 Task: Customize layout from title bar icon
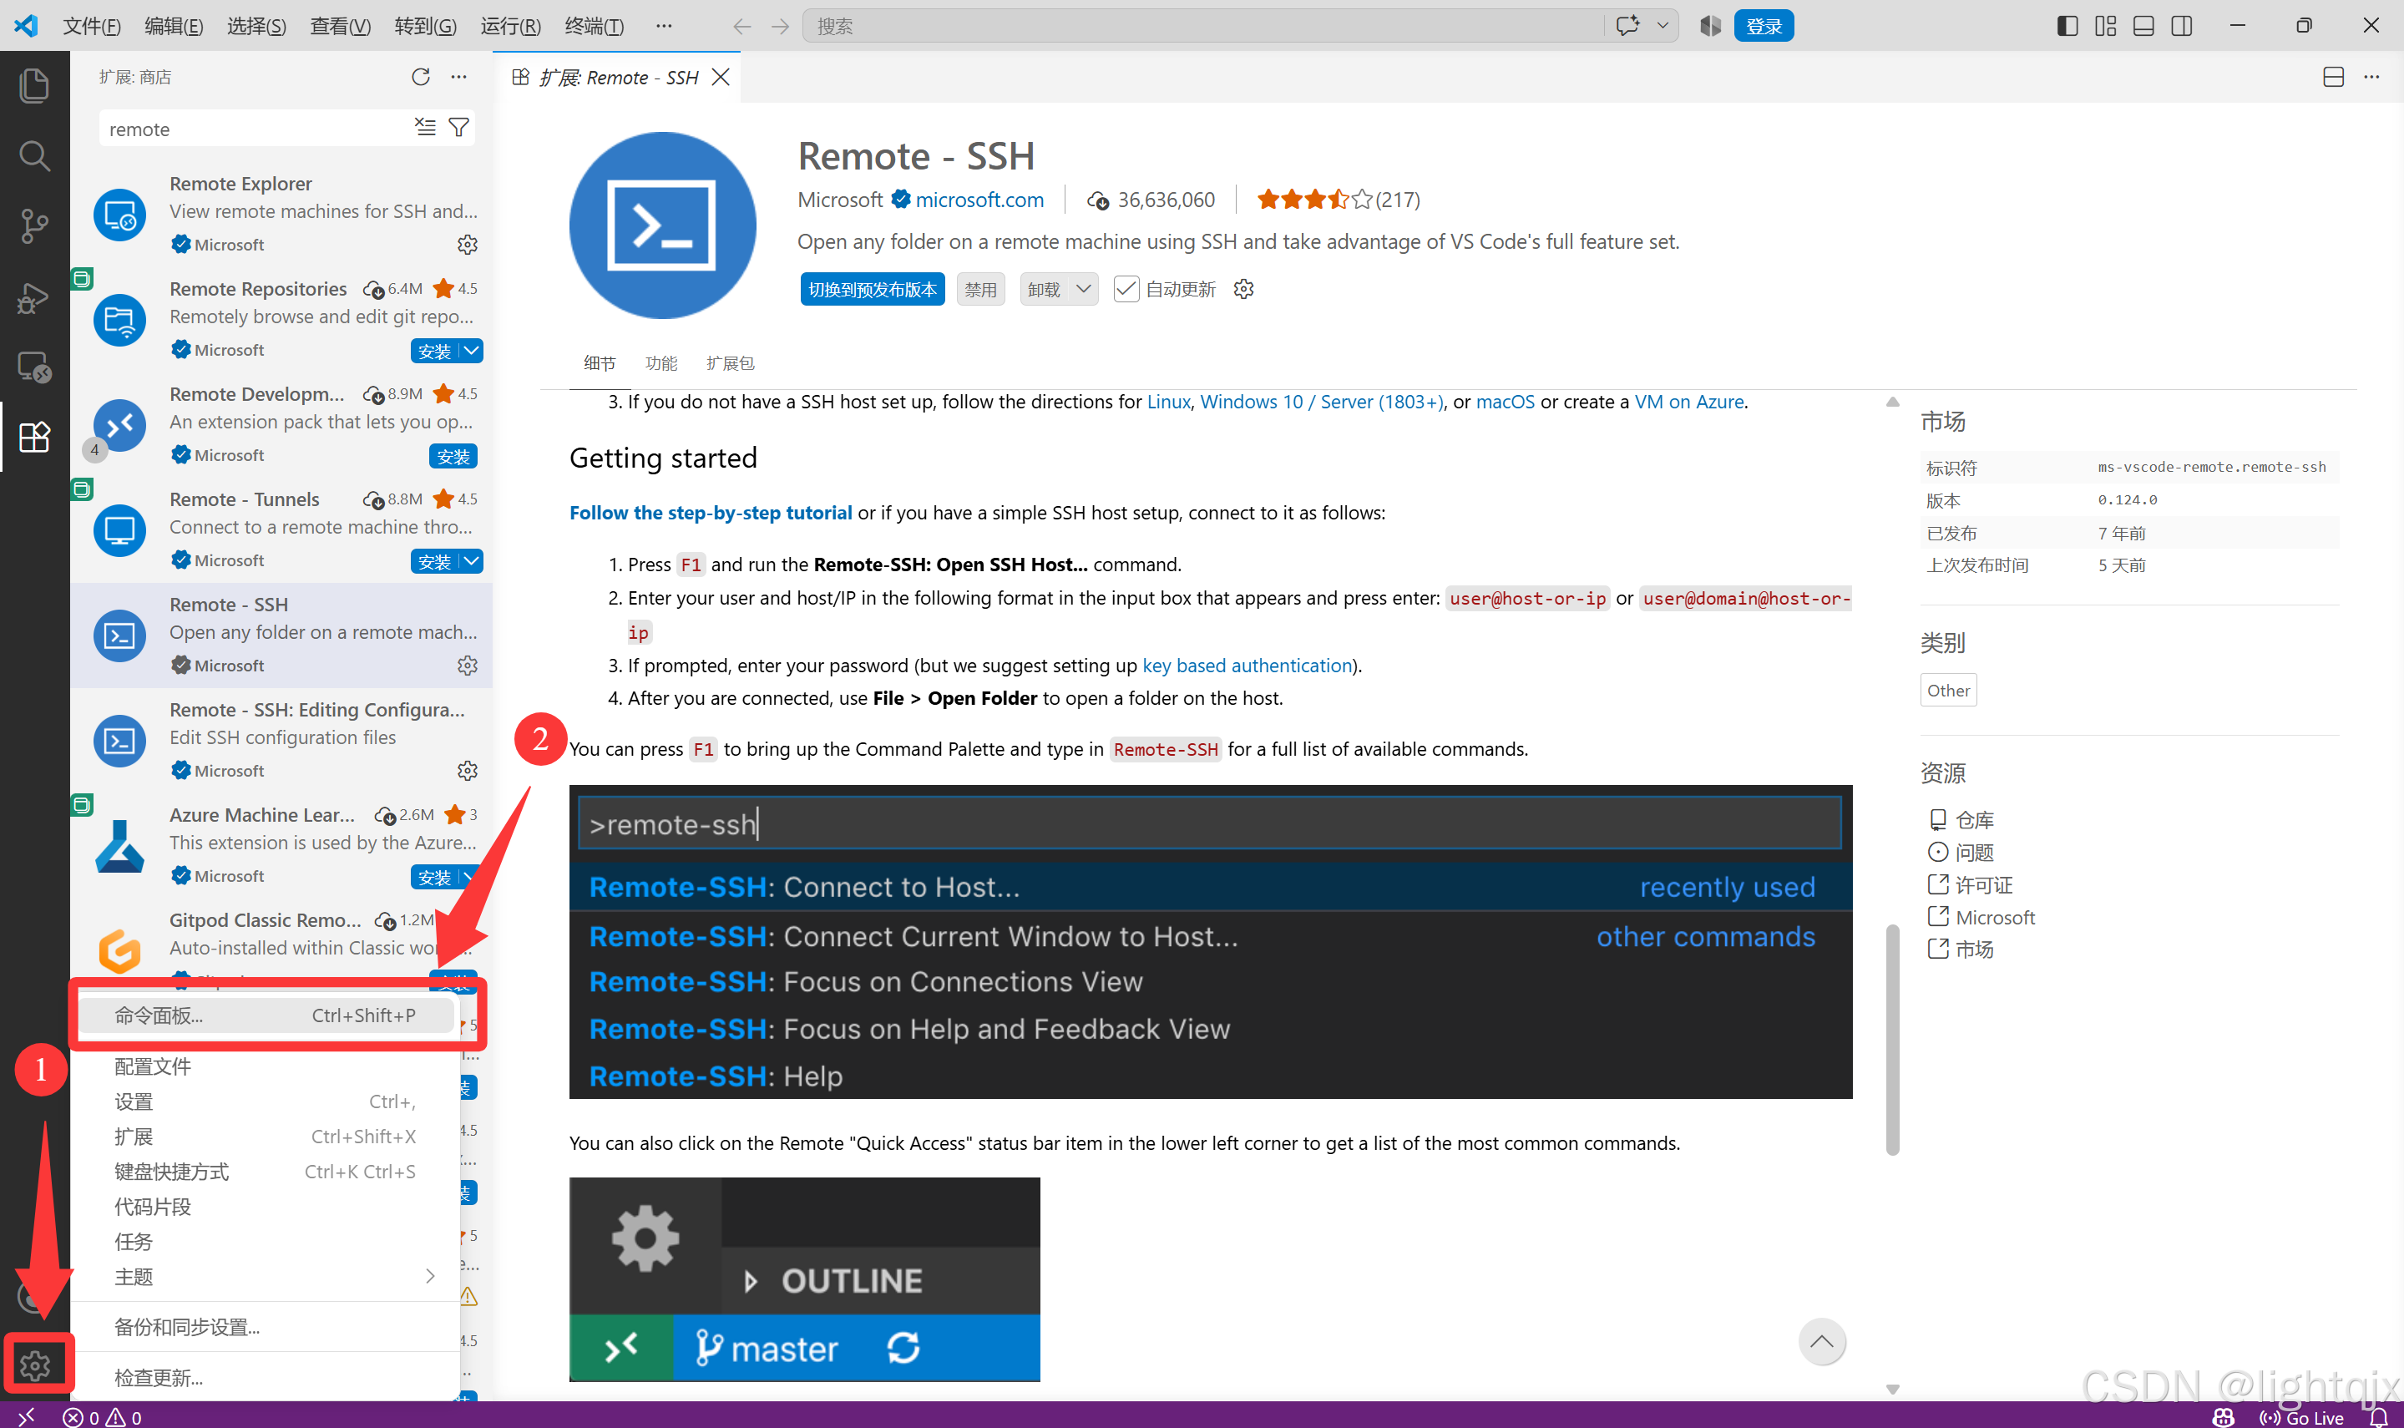[2106, 26]
